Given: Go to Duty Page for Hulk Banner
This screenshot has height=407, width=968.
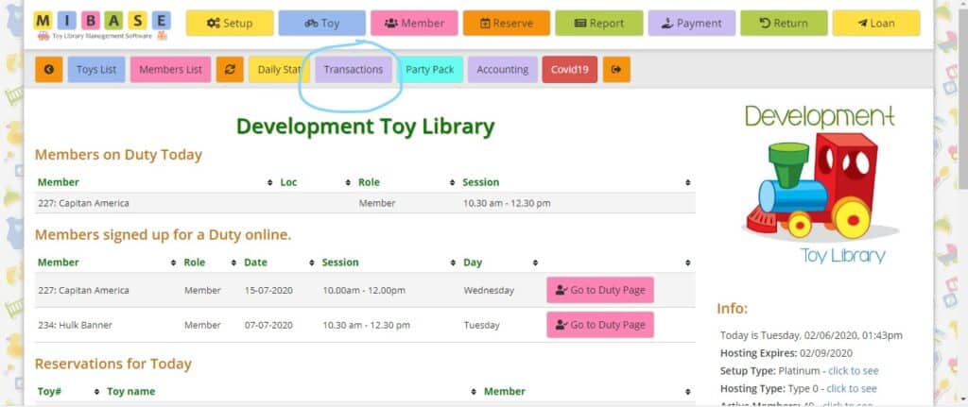Looking at the screenshot, I should 600,325.
